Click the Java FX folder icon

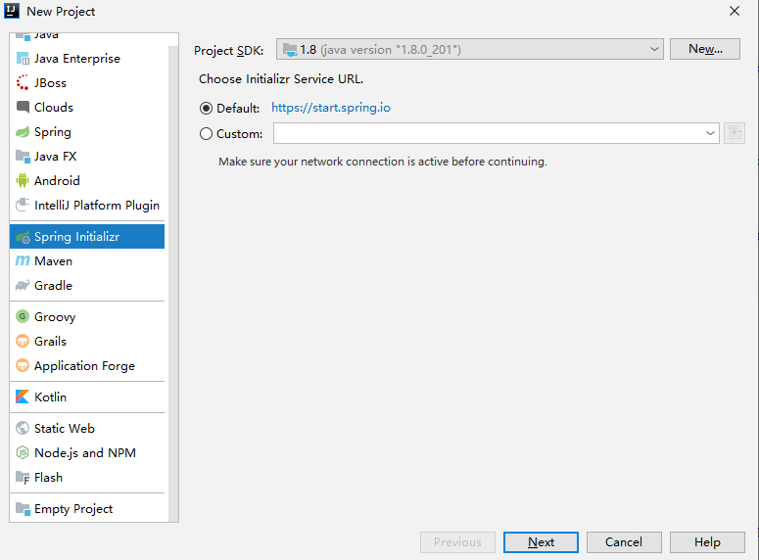(x=23, y=157)
